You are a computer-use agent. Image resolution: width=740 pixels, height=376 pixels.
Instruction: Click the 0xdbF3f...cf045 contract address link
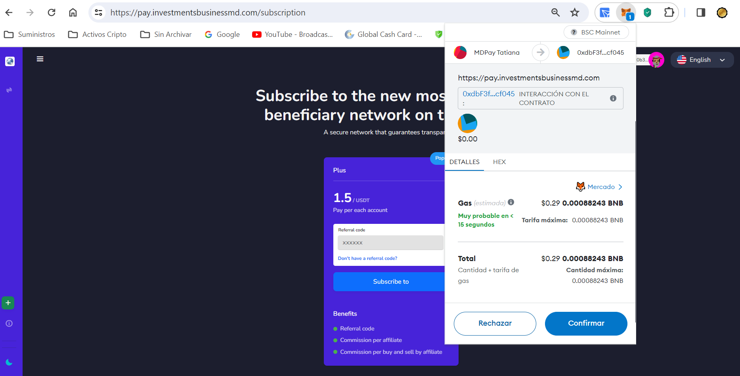coord(488,94)
